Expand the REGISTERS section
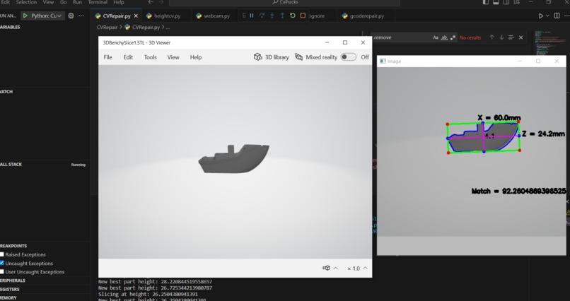The width and height of the screenshot is (570, 301). [10, 290]
